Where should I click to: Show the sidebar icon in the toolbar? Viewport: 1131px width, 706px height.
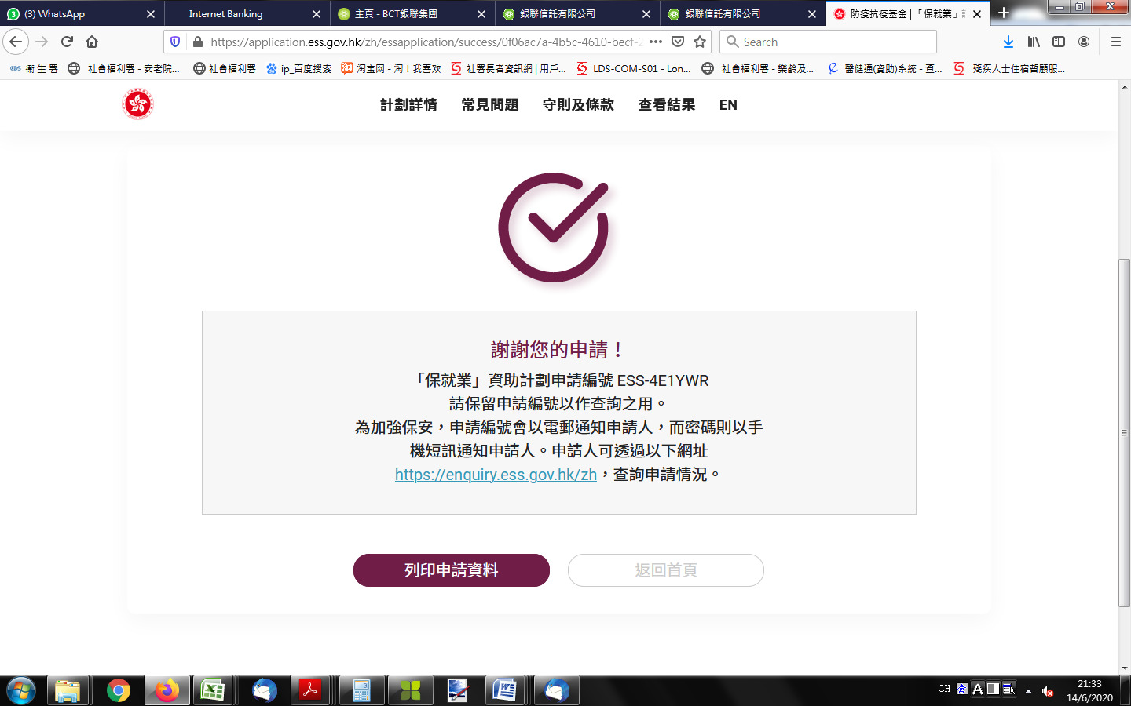pyautogui.click(x=1059, y=42)
